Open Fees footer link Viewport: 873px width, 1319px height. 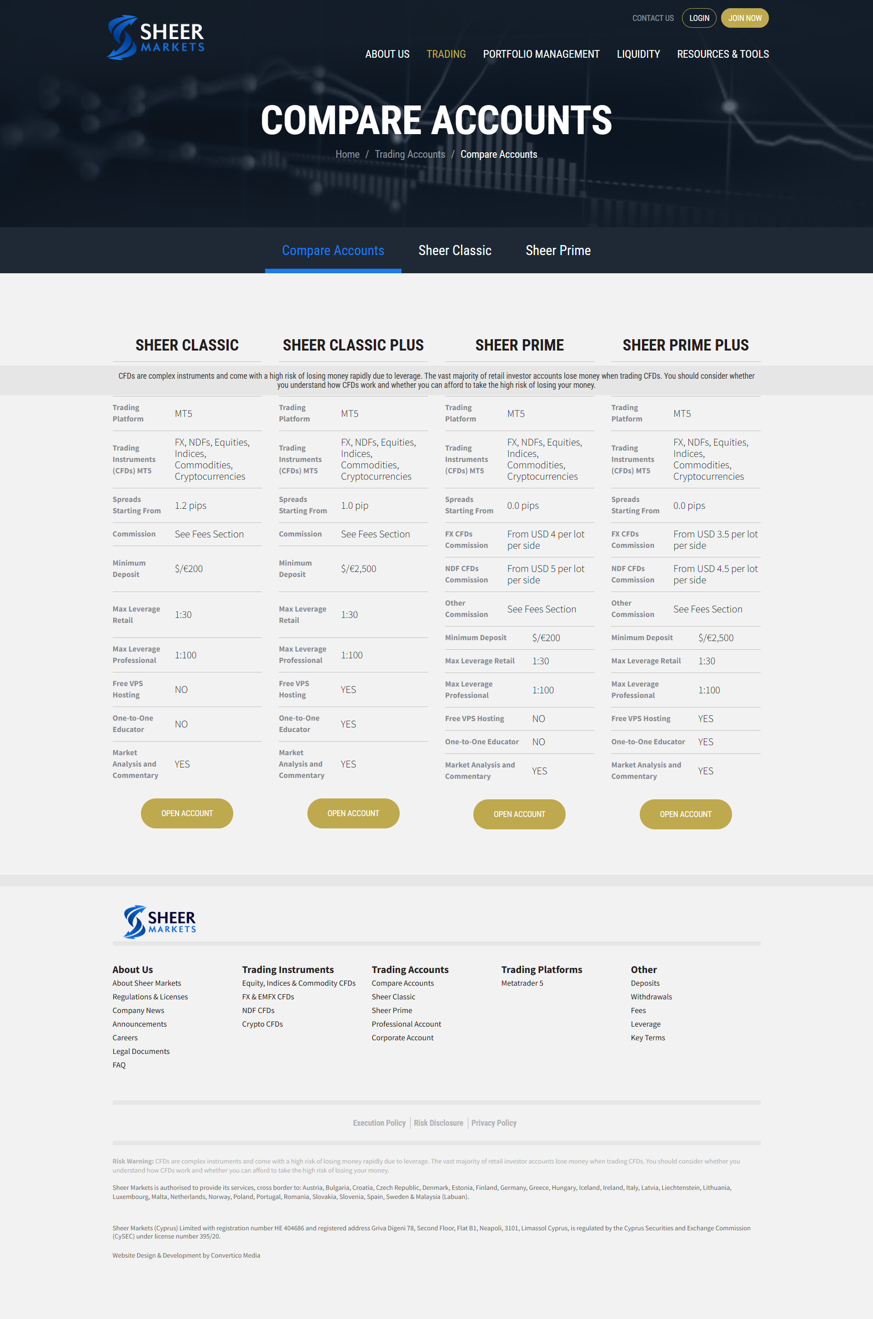click(638, 1011)
